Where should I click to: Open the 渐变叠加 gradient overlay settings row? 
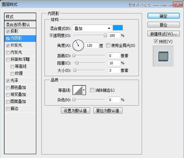point(20,95)
